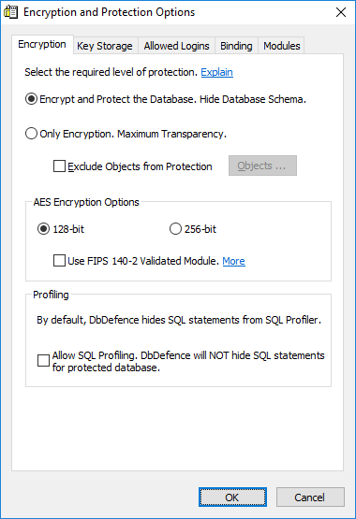The width and height of the screenshot is (356, 519).
Task: Close the Encryption and Protection Options dialog
Action: coord(341,12)
